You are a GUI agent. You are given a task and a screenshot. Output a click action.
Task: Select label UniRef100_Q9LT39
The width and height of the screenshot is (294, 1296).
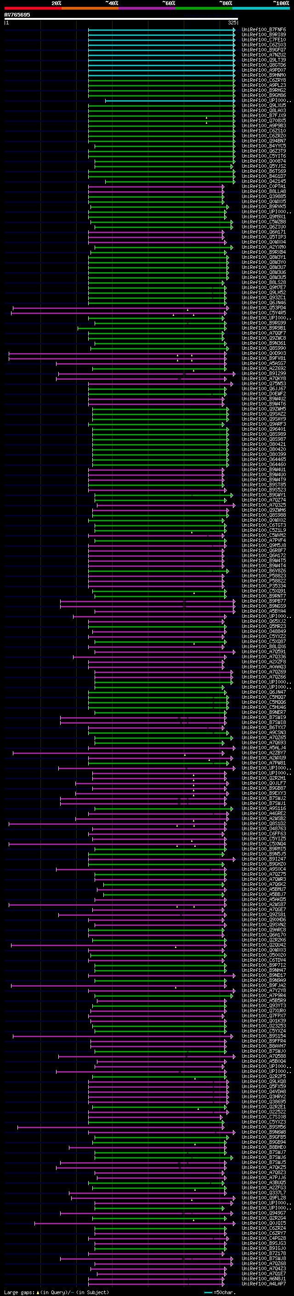[264, 60]
